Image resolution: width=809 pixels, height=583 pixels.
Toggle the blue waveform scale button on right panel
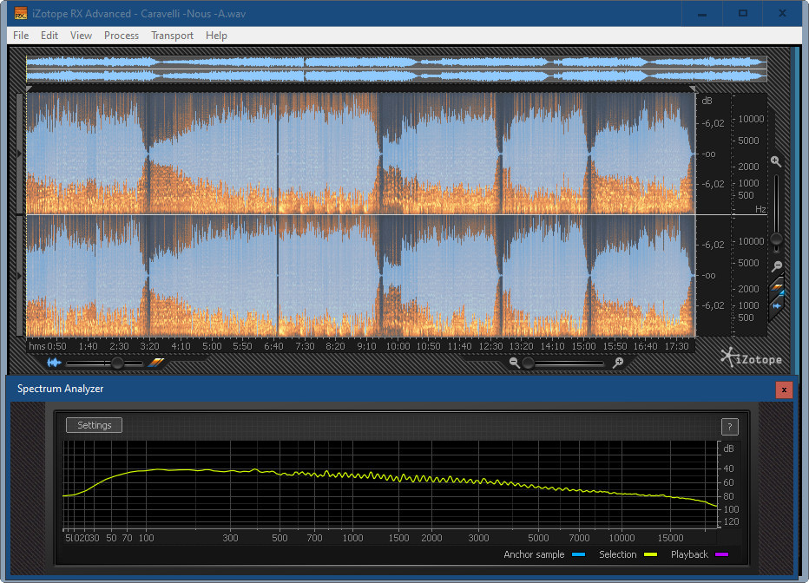777,305
